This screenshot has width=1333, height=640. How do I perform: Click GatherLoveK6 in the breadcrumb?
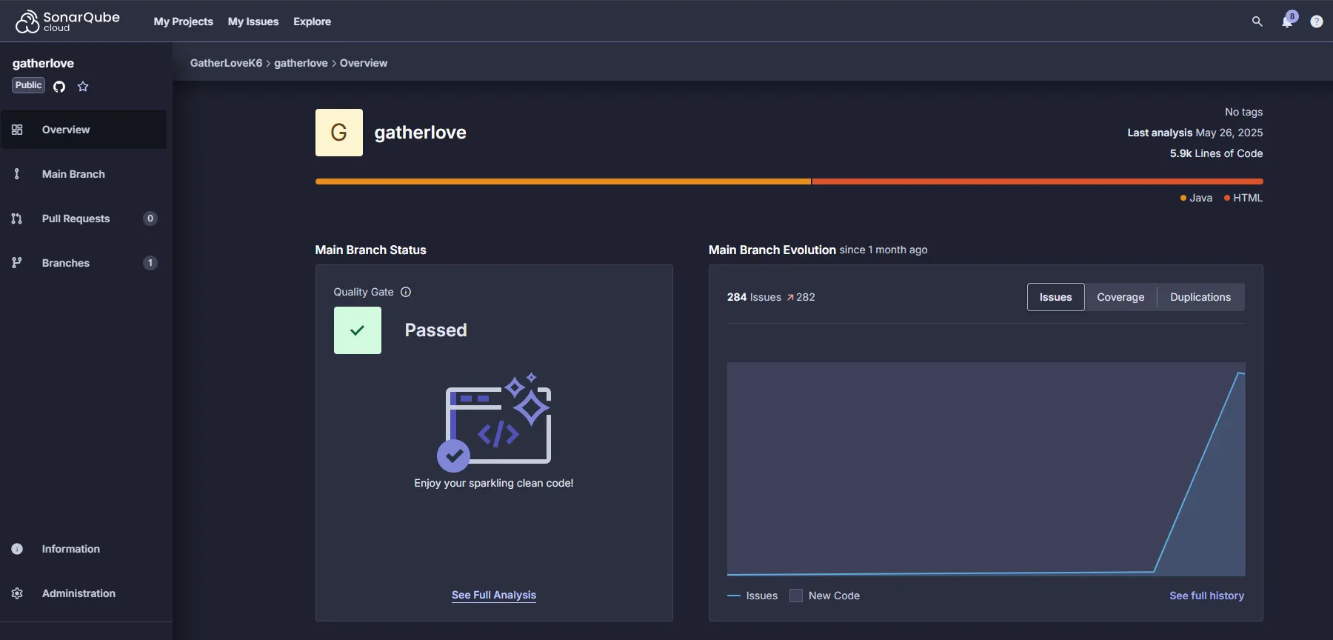click(x=226, y=63)
